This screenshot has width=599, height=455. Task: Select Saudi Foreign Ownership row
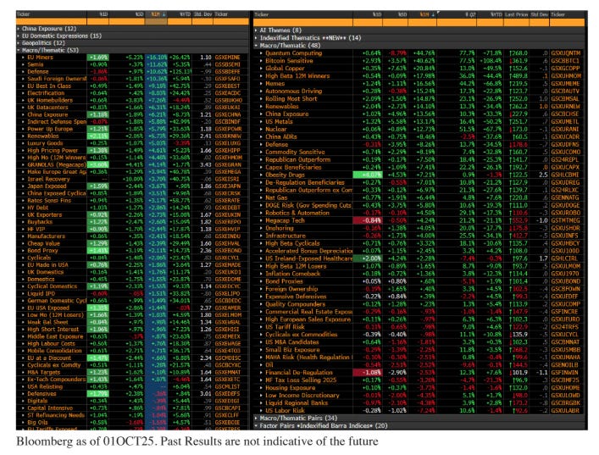(x=132, y=79)
